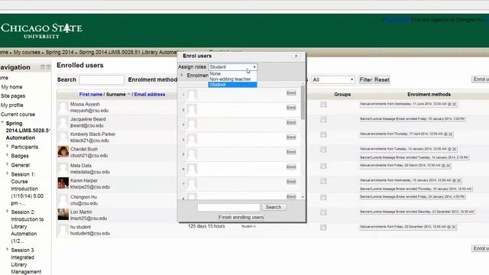Click group add icon for Kimberly Black-Parker
This screenshot has height=275, width=489.
(323, 134)
